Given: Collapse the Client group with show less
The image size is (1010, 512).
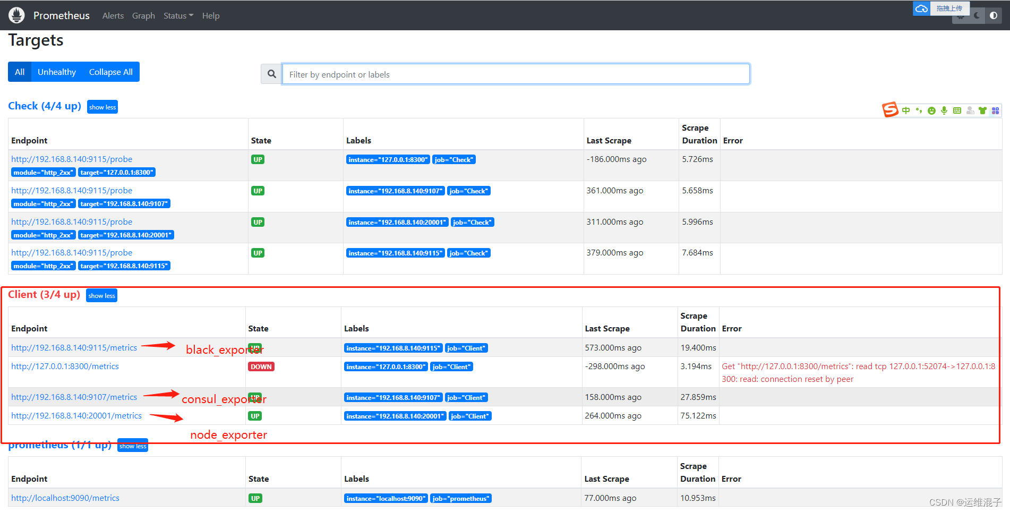Looking at the screenshot, I should (101, 295).
